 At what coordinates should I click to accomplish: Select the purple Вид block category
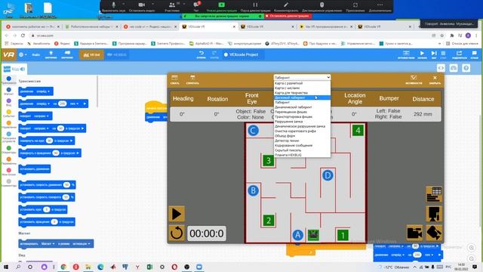[8, 100]
